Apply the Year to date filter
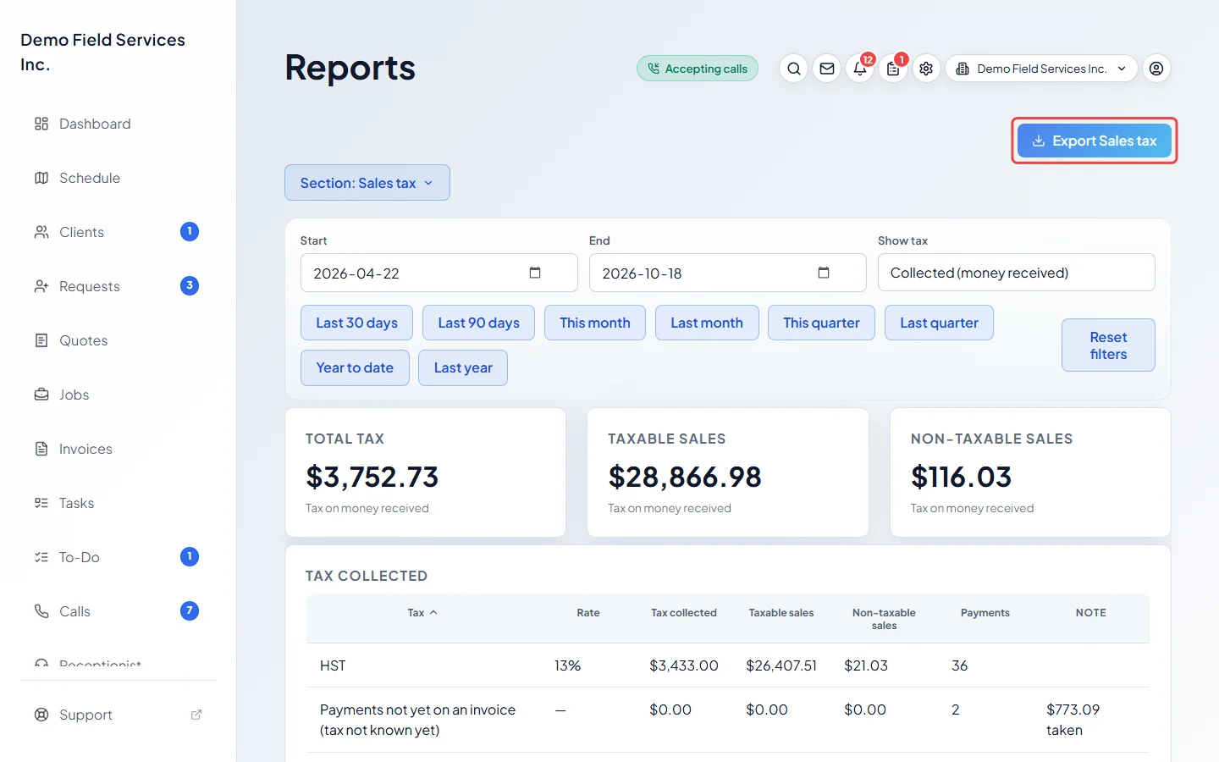The image size is (1219, 762). 355,367
